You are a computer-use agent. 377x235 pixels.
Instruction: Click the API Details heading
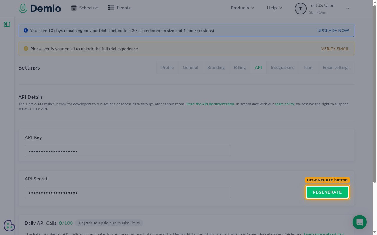tap(31, 97)
